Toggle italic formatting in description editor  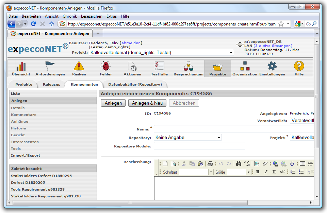(266, 172)
